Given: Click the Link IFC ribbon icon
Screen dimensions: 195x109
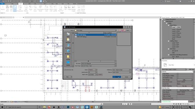Looking at the screenshot, I should [11, 8].
